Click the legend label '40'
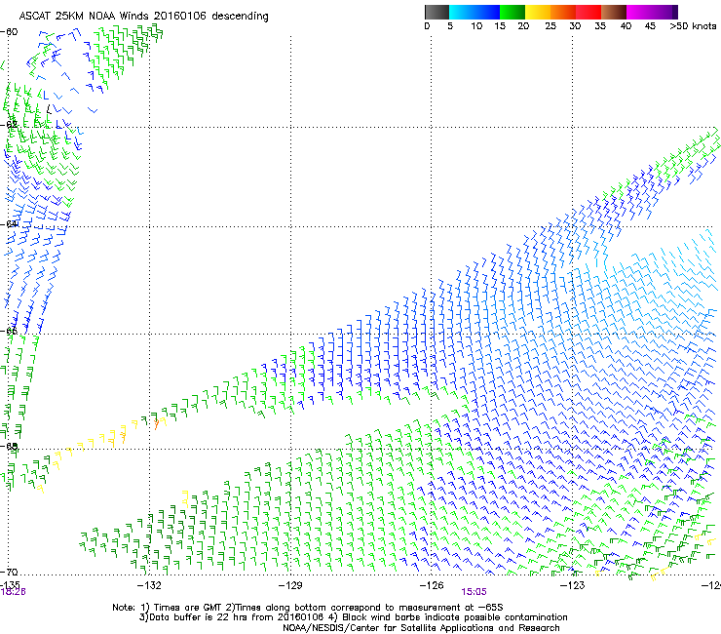The width and height of the screenshot is (721, 634). 626,26
